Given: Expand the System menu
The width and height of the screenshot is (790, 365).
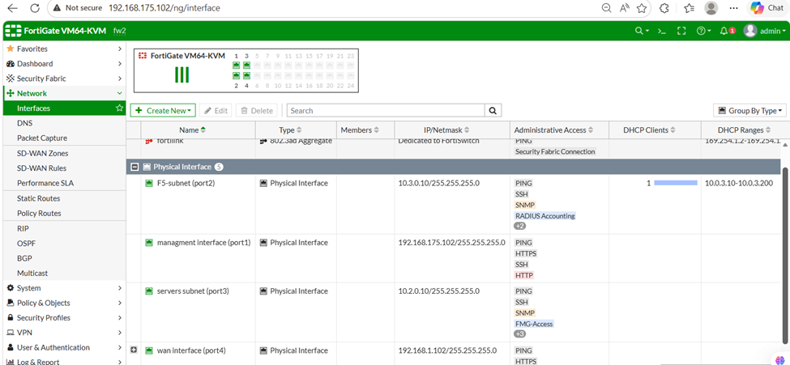Looking at the screenshot, I should 63,288.
